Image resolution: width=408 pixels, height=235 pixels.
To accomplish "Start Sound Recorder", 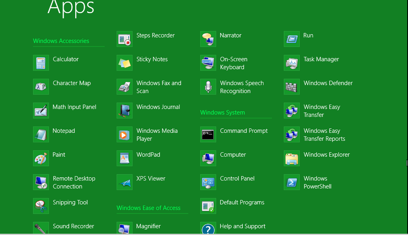I will click(73, 226).
